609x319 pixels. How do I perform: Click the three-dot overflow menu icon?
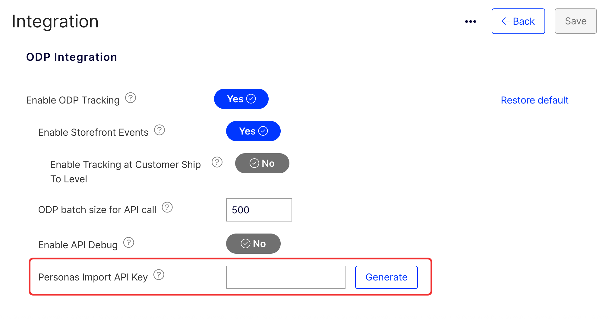(x=470, y=21)
